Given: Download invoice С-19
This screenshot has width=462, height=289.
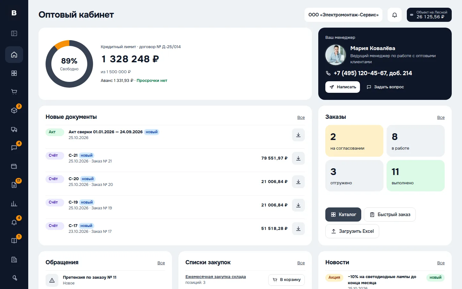Looking at the screenshot, I should click(298, 205).
